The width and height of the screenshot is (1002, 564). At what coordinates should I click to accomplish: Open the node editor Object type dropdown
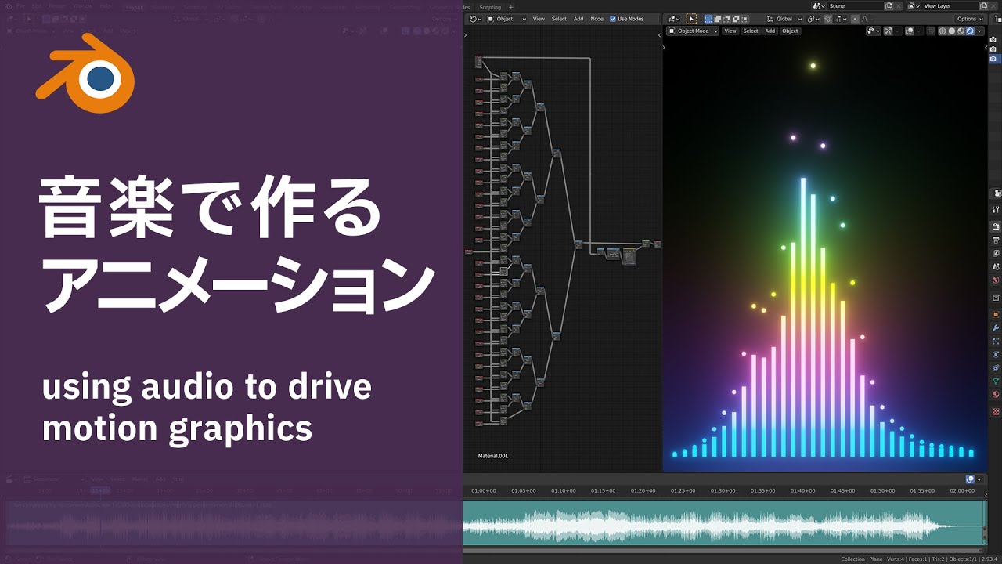(x=508, y=19)
